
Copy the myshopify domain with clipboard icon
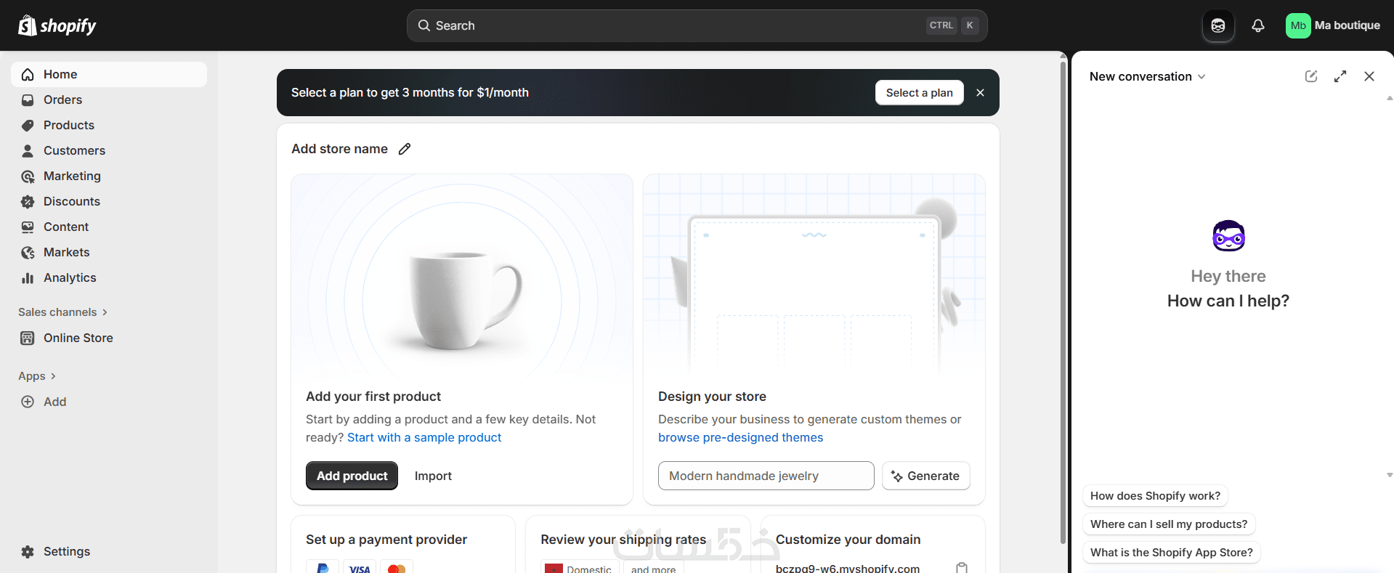tap(962, 568)
